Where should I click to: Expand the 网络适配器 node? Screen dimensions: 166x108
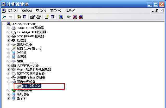pyautogui.click(x=9, y=90)
